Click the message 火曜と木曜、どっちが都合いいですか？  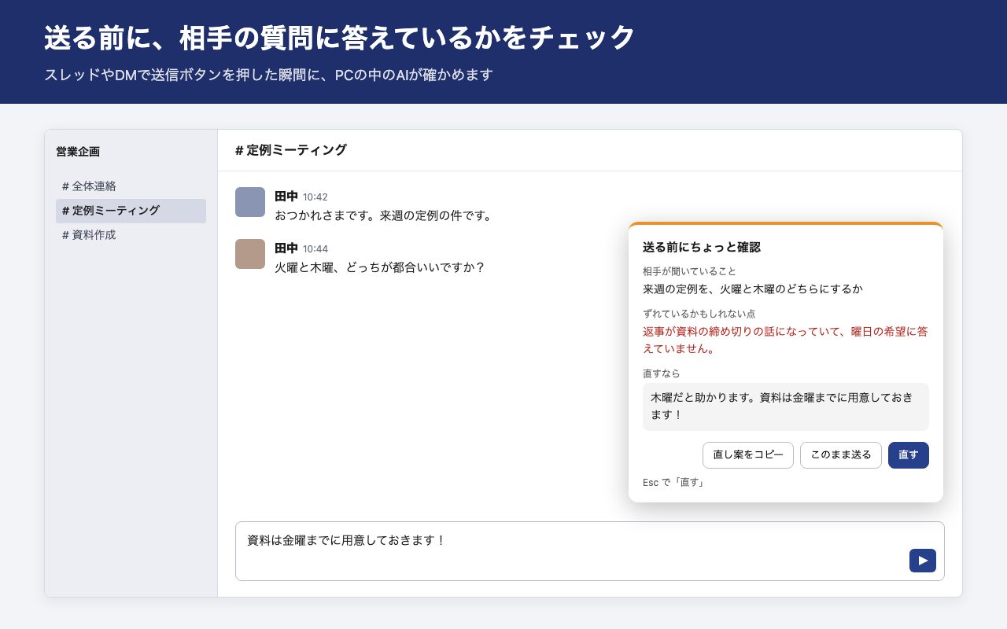[x=380, y=267]
